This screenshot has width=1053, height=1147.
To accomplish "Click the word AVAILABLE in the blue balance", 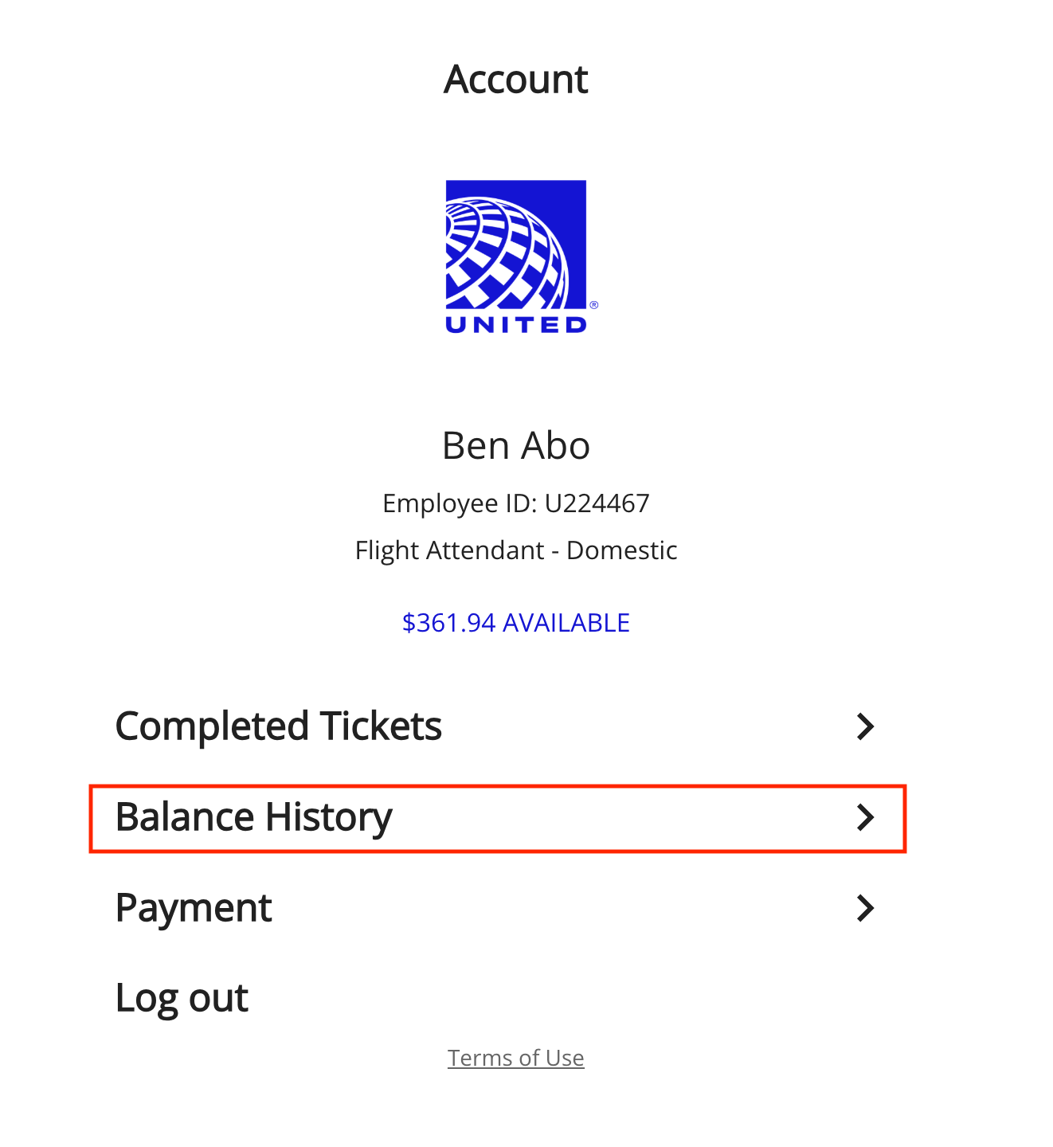I will pos(566,623).
